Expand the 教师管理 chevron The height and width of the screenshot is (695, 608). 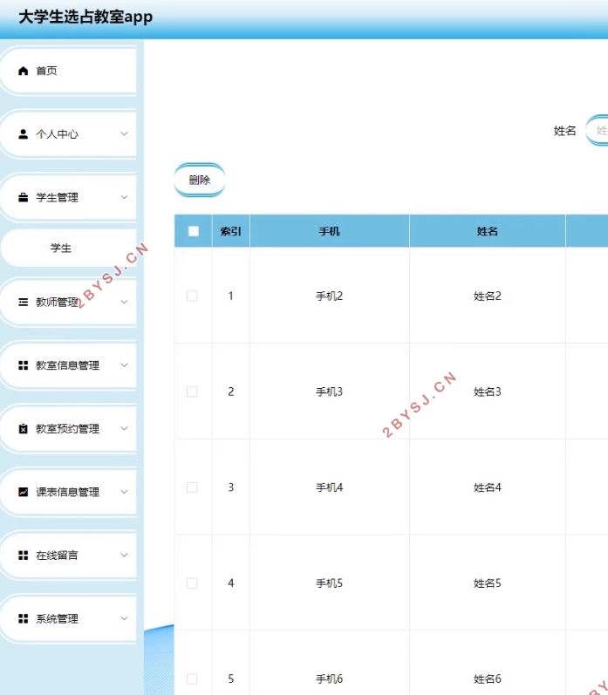coord(125,302)
